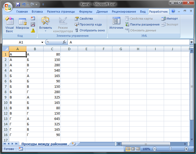
Task: Click the macro security warning icon
Action: click(33, 30)
